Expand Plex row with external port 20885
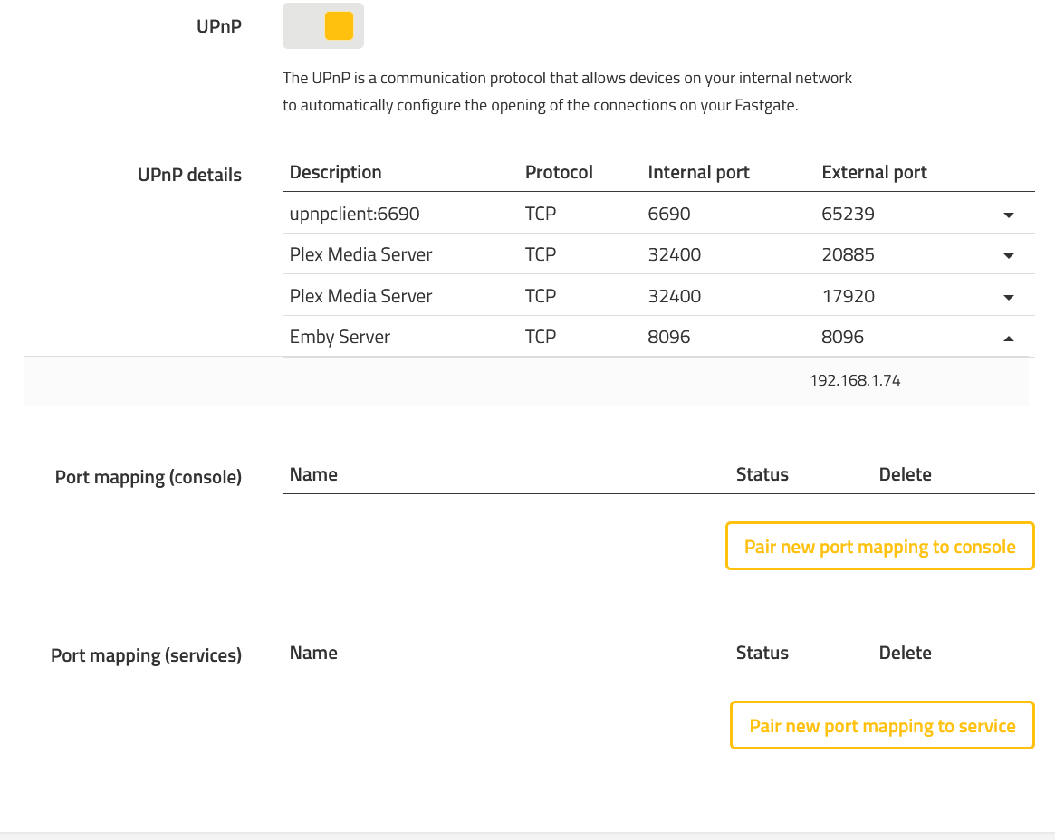Image resolution: width=1055 pixels, height=840 pixels. click(x=1008, y=256)
